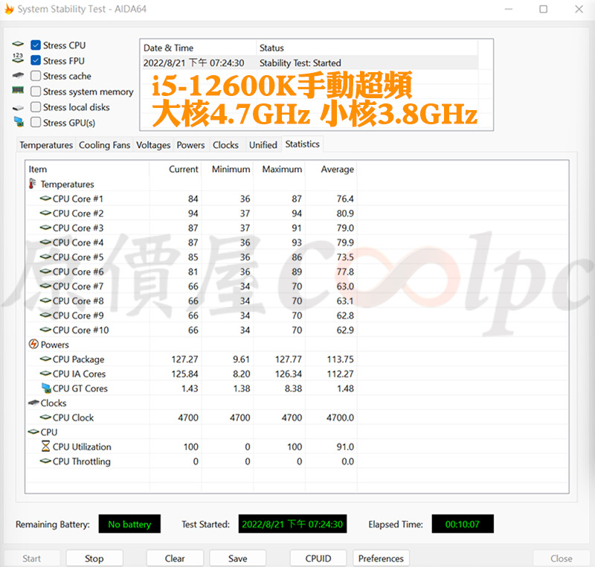The width and height of the screenshot is (595, 567).
Task: Click the Minimum column header
Action: tap(228, 169)
